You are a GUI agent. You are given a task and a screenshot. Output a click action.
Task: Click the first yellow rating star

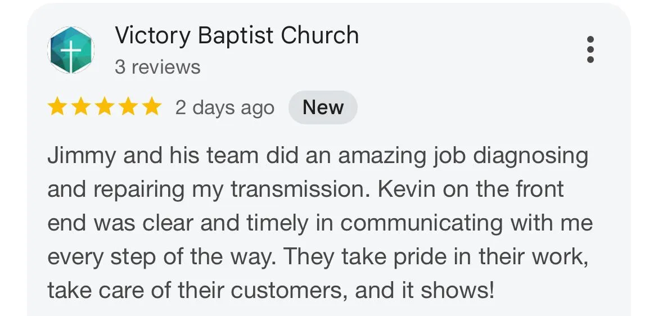57,107
